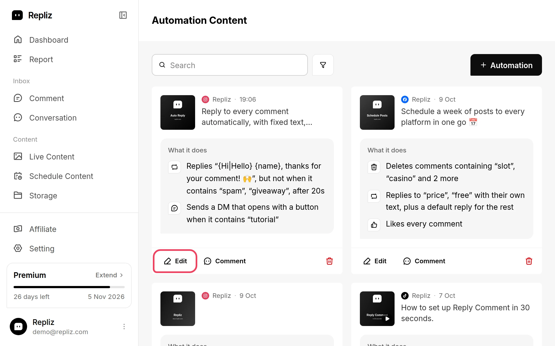555x346 pixels.
Task: Click the Automation Content page heading
Action: pyautogui.click(x=199, y=21)
